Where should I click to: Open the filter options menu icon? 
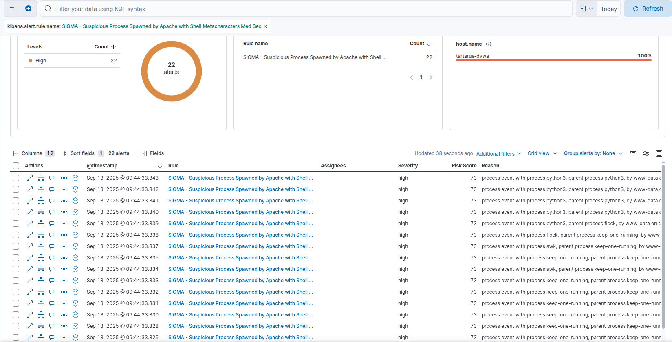coord(12,9)
